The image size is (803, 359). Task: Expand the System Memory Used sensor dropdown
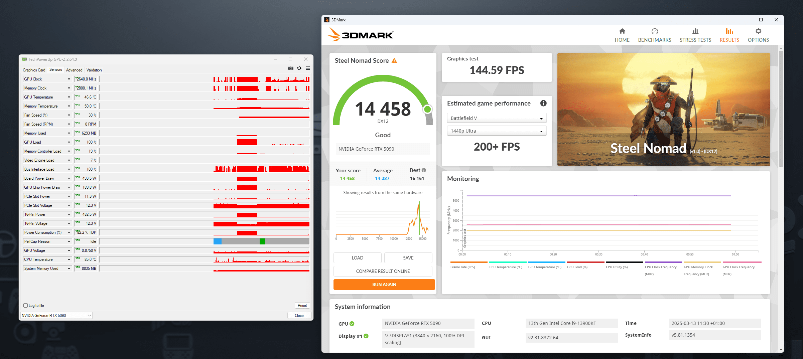(x=69, y=268)
